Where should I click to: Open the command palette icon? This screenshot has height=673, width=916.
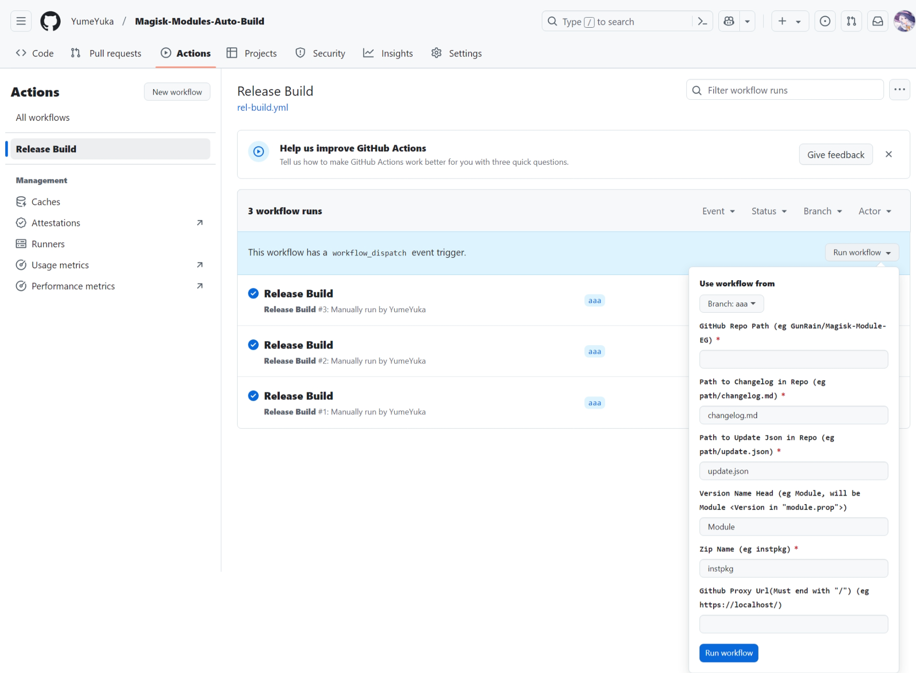pos(702,21)
